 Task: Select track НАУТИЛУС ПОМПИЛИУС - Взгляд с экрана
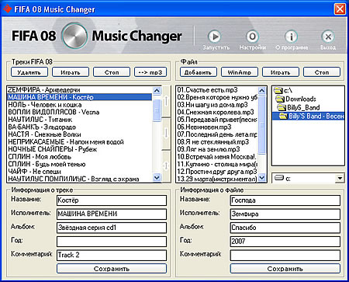point(80,179)
